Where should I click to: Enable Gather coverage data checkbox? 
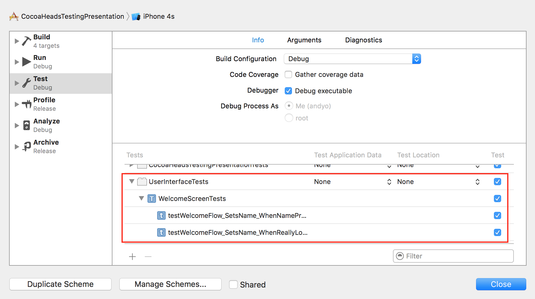coord(288,74)
